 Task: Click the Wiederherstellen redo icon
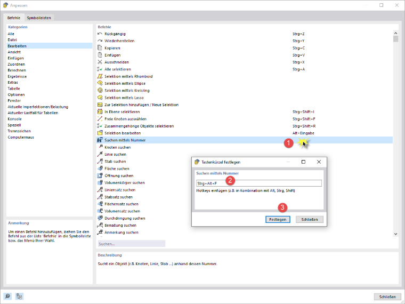tap(100, 41)
